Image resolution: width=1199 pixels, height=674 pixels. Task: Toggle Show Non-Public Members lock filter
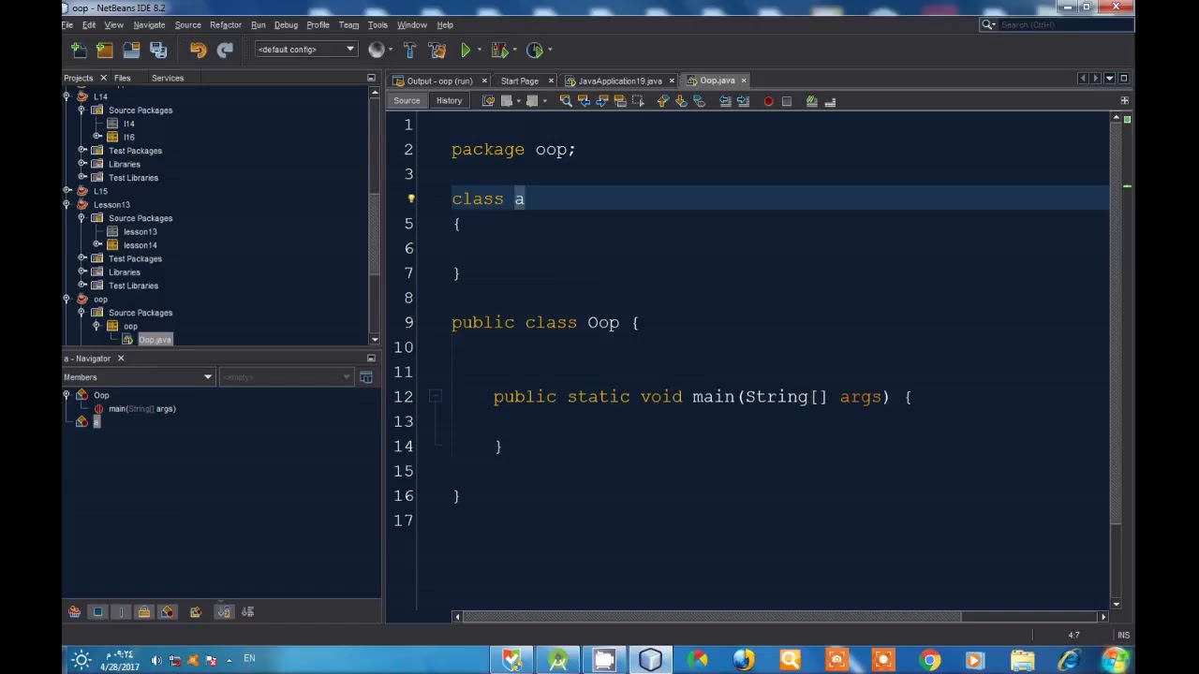click(144, 612)
